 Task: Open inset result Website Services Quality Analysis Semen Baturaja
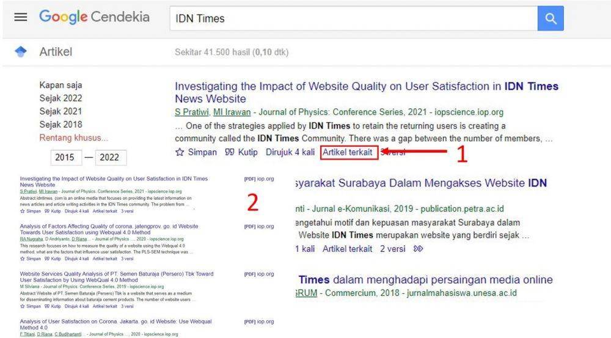(x=117, y=277)
